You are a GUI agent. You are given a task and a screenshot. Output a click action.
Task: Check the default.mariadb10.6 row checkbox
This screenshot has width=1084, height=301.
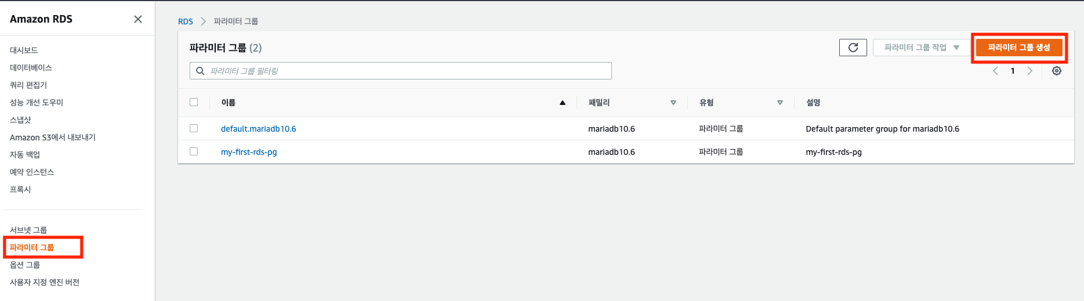194,128
